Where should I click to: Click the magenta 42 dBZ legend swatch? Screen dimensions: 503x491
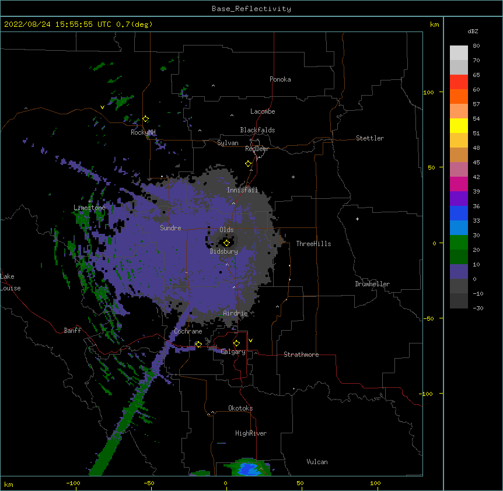[459, 184]
